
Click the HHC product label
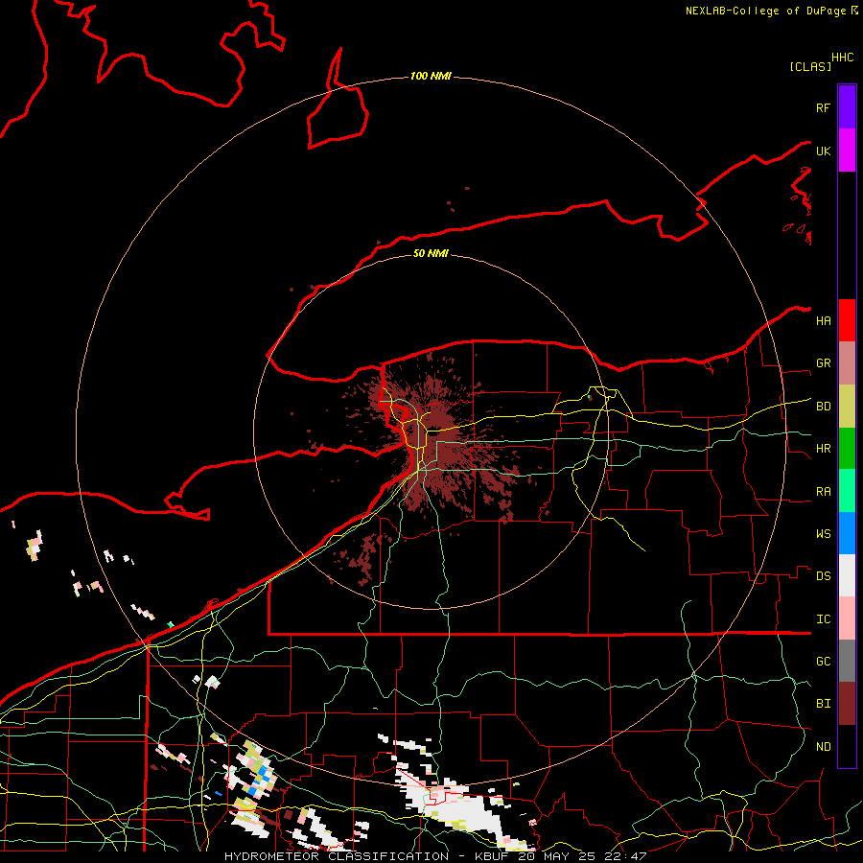click(x=842, y=58)
